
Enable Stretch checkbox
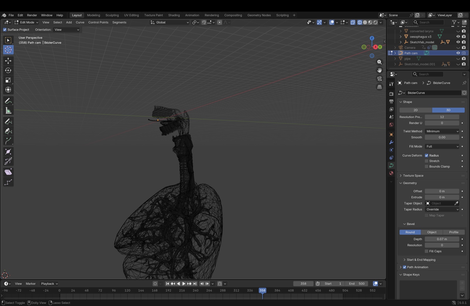(x=427, y=161)
